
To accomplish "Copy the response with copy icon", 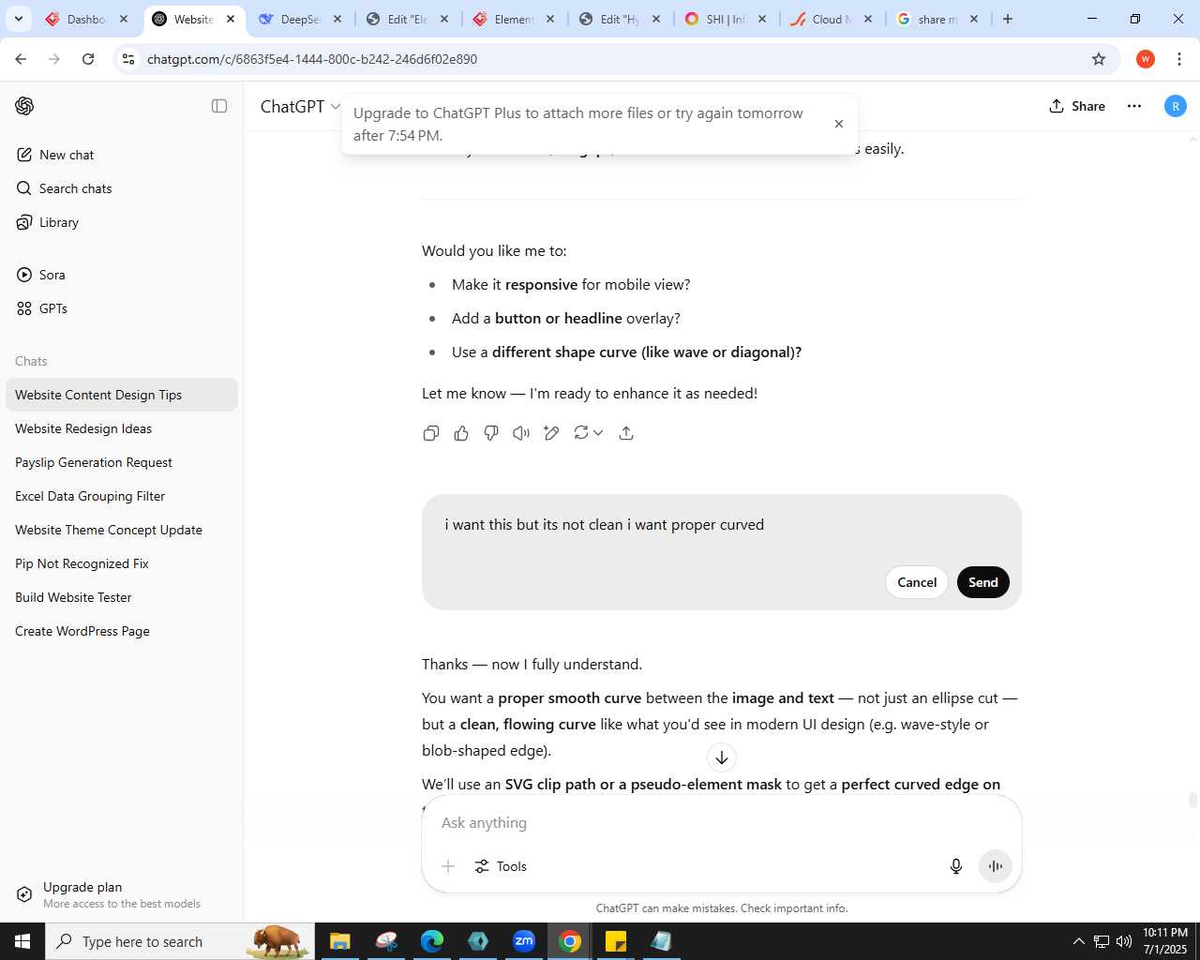I will pos(431,433).
